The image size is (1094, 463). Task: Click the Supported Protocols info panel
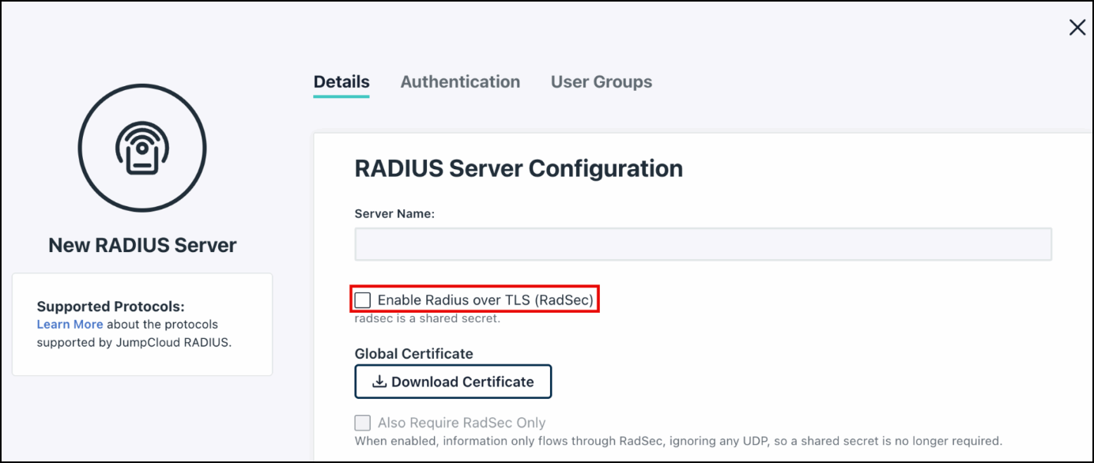pos(142,324)
